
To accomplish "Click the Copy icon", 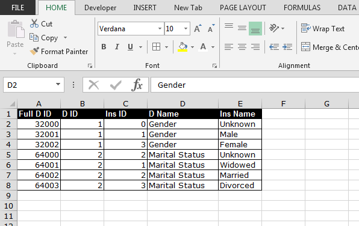I will click(34, 37).
